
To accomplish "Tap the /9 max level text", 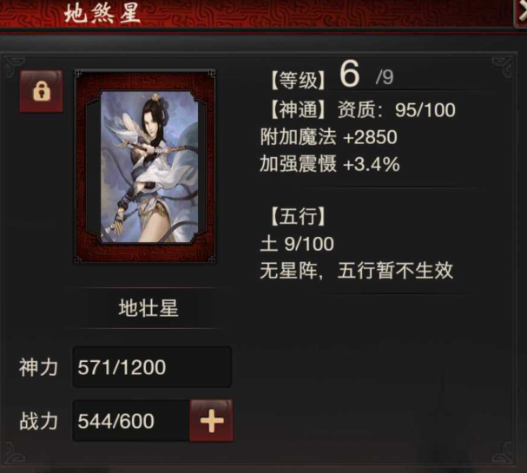I will coord(385,78).
